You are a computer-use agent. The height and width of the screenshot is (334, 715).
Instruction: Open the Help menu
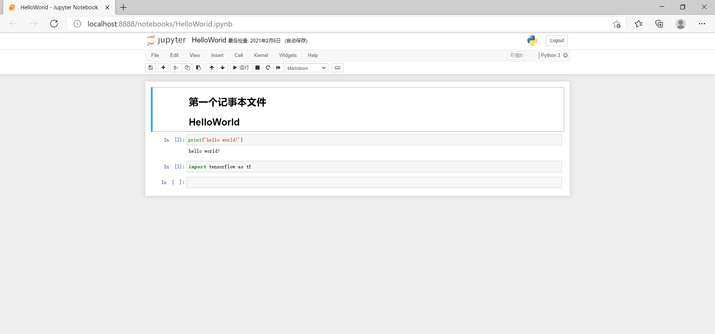coord(313,55)
